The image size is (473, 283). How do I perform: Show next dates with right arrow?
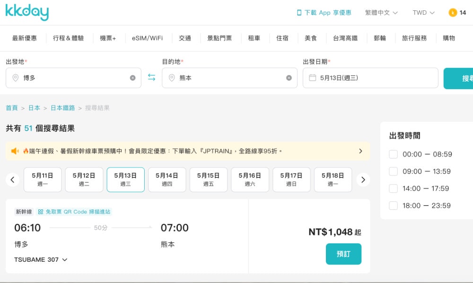pyautogui.click(x=363, y=180)
